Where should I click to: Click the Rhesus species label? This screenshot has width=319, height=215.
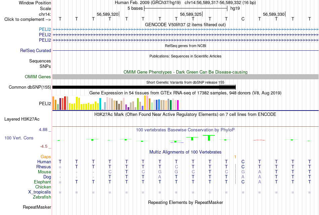[44, 167]
